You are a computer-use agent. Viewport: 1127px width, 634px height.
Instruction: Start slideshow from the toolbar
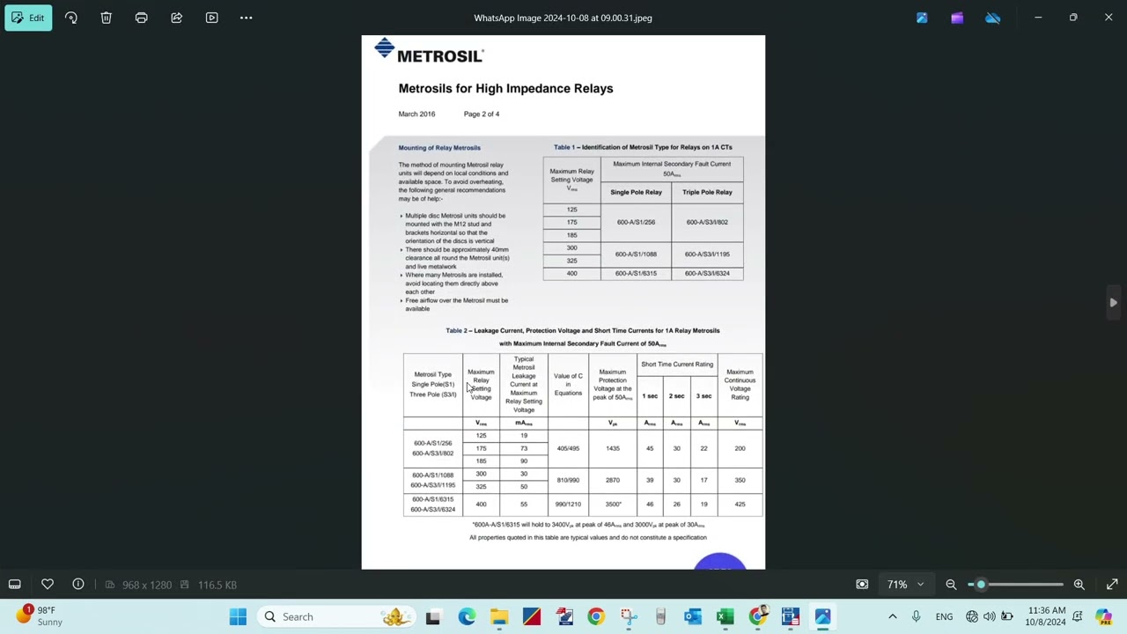(x=211, y=18)
